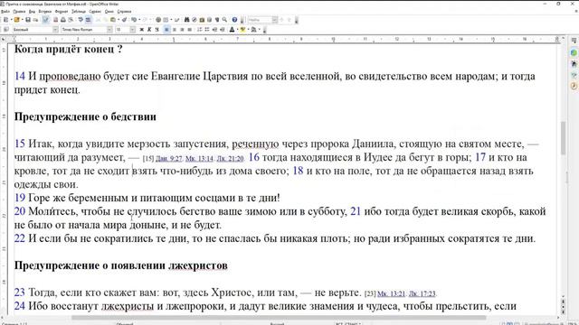Click the vertical scrollbar thumb

[x=563, y=138]
